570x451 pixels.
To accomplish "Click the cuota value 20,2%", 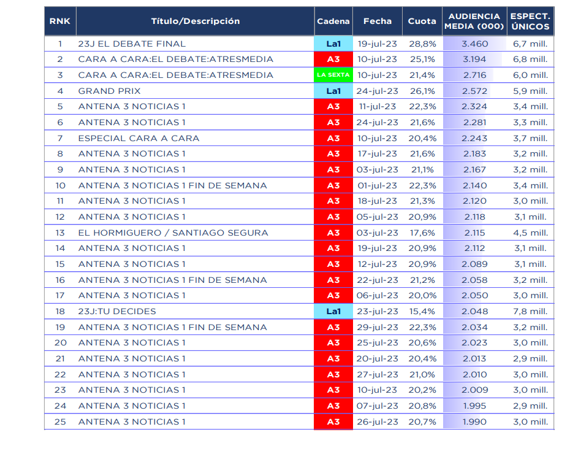I will [x=422, y=390].
